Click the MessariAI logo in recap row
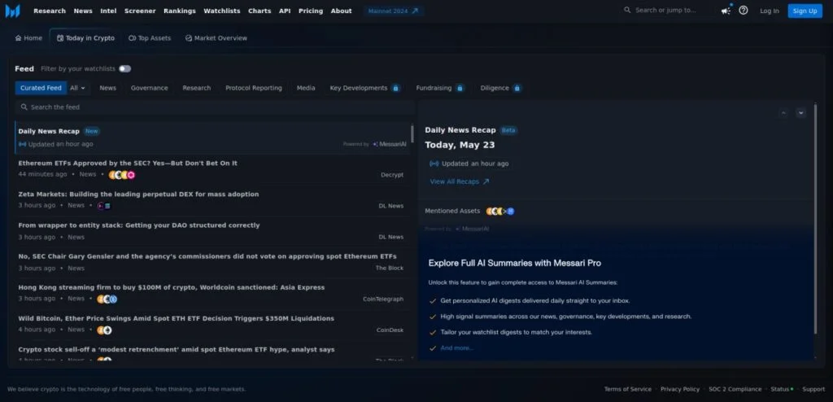The image size is (833, 402). coord(390,144)
